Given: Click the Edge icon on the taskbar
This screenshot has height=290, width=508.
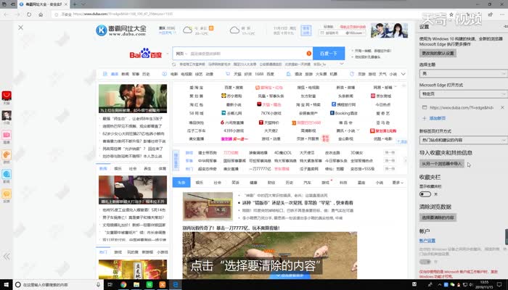Looking at the screenshot, I should (x=176, y=285).
